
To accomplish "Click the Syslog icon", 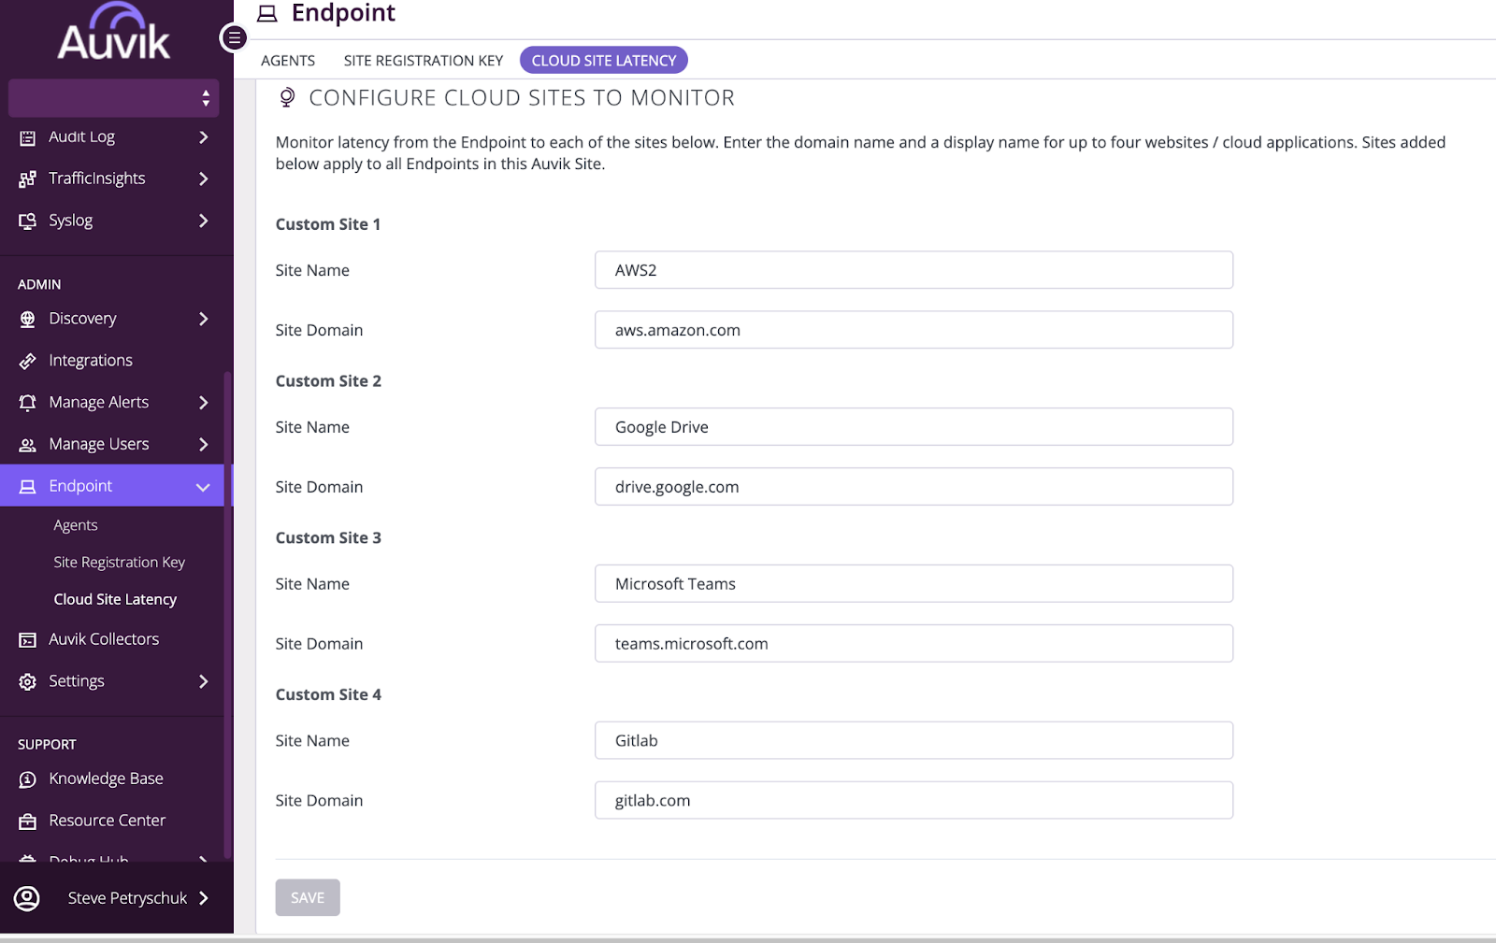I will 28,221.
